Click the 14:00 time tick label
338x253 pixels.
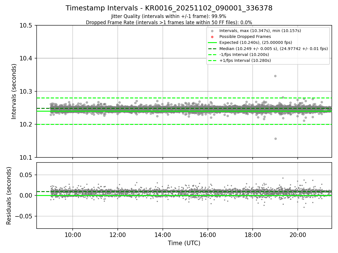(163, 234)
